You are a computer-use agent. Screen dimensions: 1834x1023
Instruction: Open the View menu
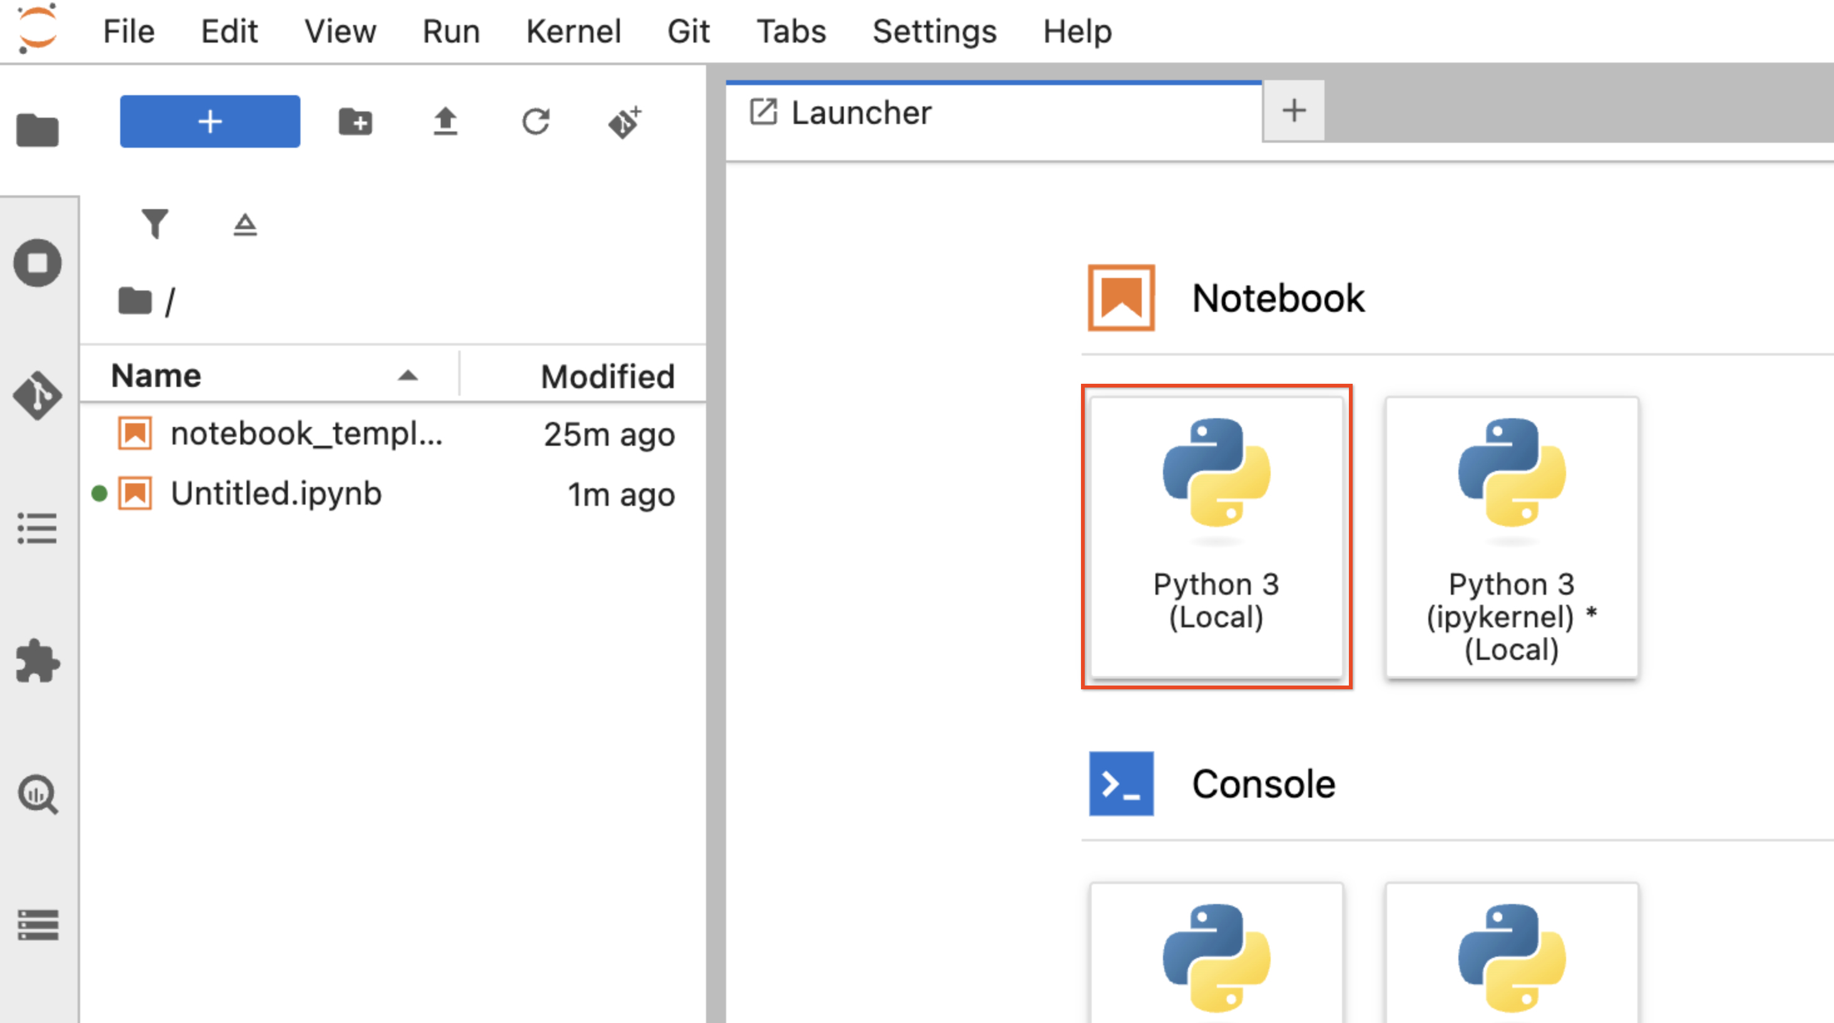point(341,31)
